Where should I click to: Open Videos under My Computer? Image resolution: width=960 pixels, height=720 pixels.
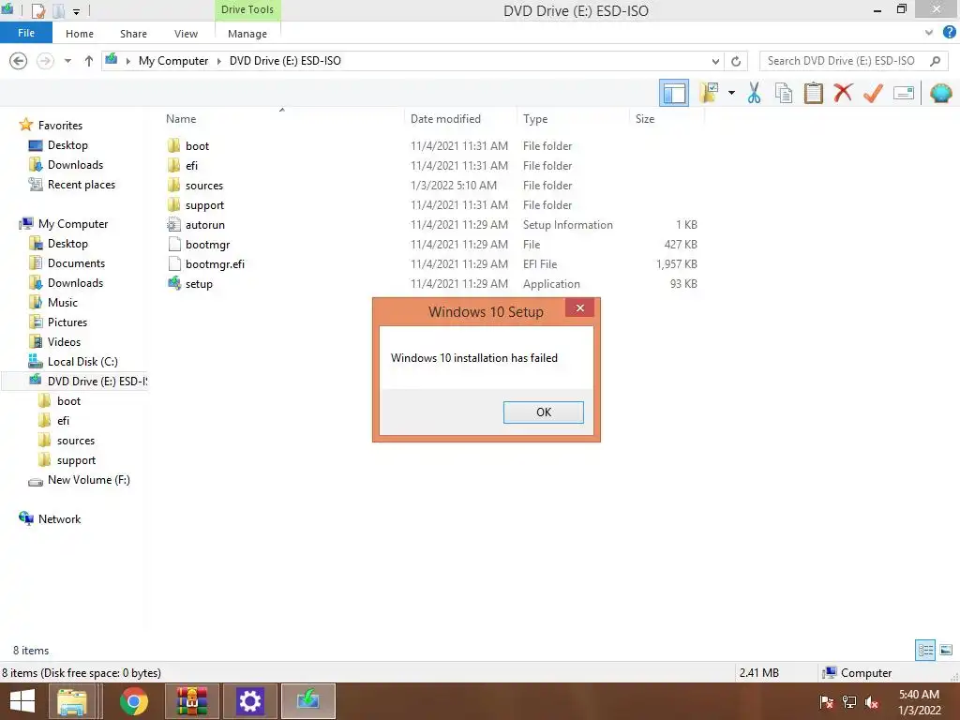point(64,341)
